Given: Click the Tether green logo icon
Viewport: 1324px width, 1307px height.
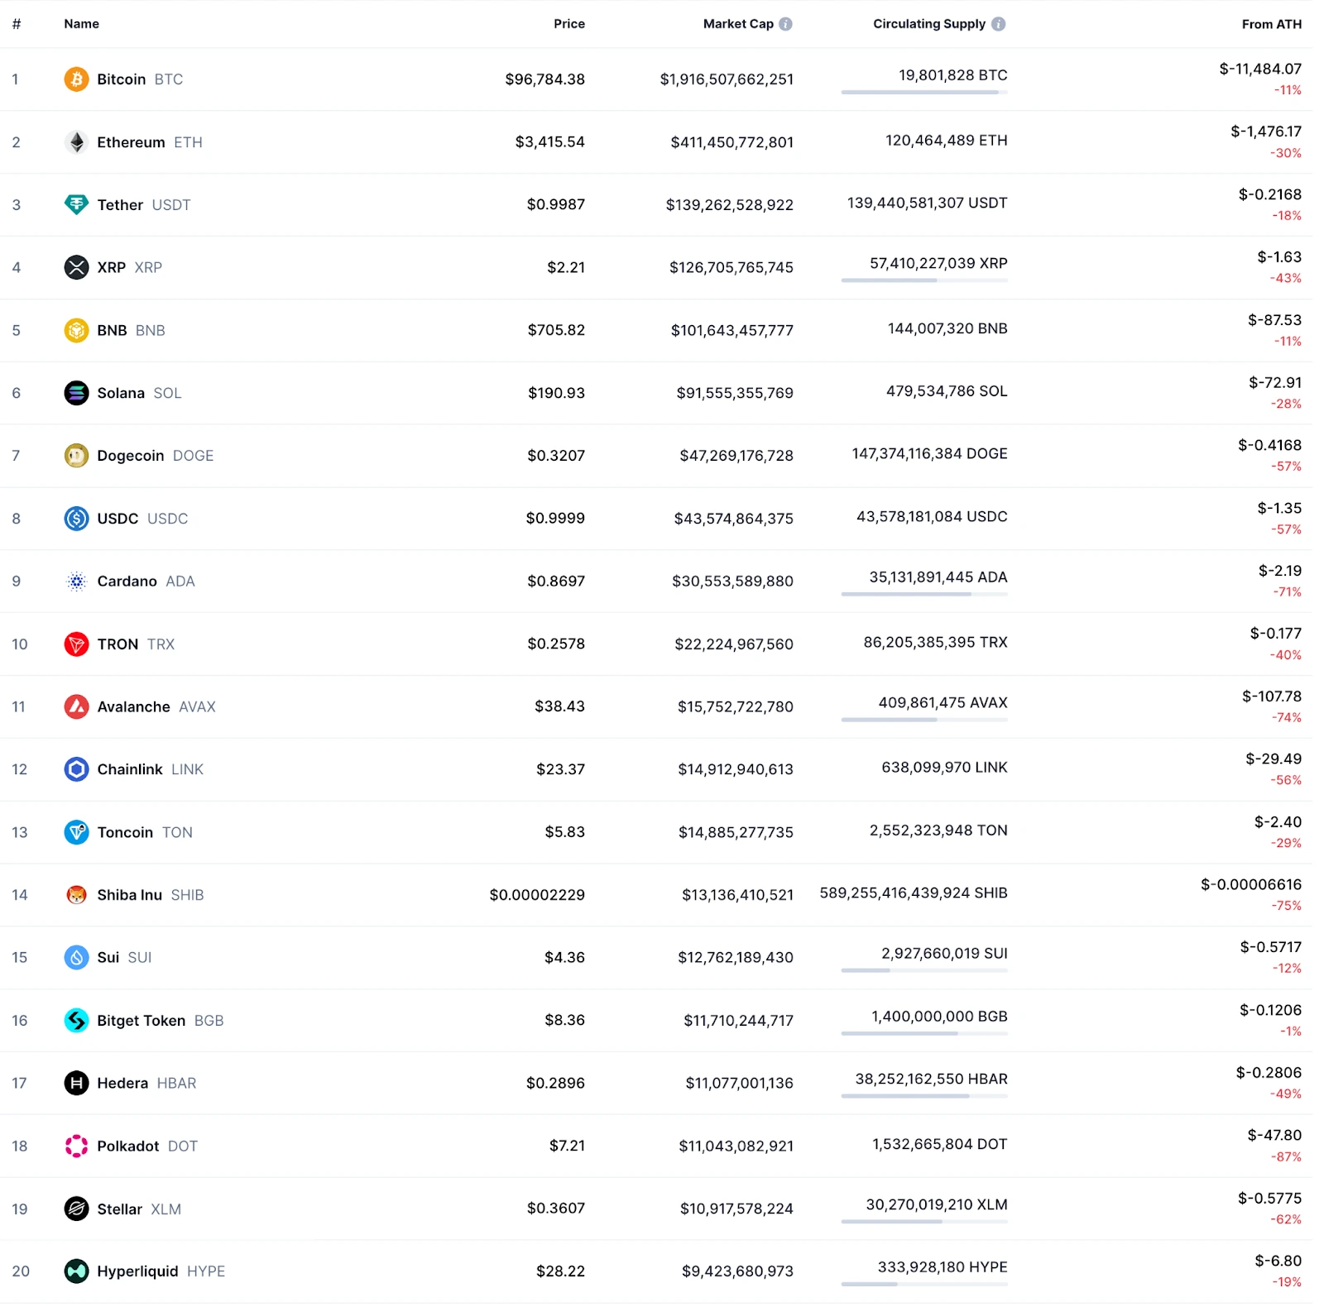Looking at the screenshot, I should (x=76, y=204).
